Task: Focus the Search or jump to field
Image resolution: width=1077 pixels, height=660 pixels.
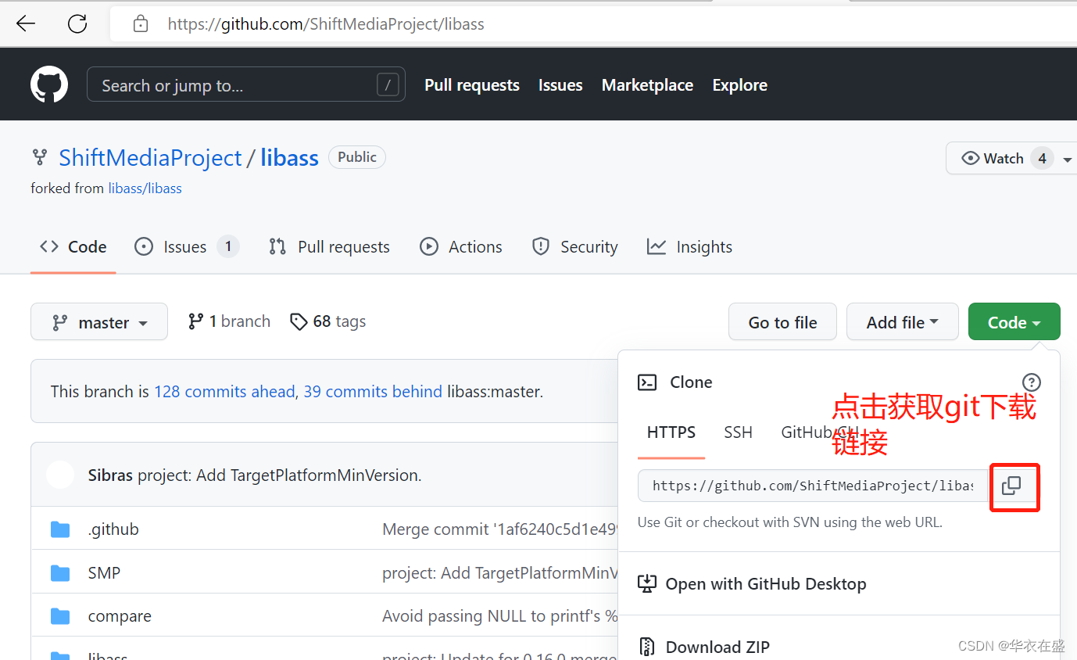Action: (246, 84)
